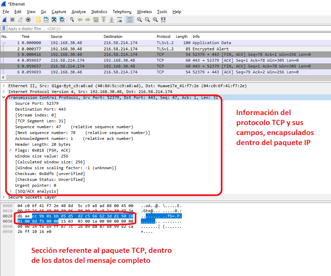Open the Analyze menu
The image size is (331, 276).
tap(79, 12)
